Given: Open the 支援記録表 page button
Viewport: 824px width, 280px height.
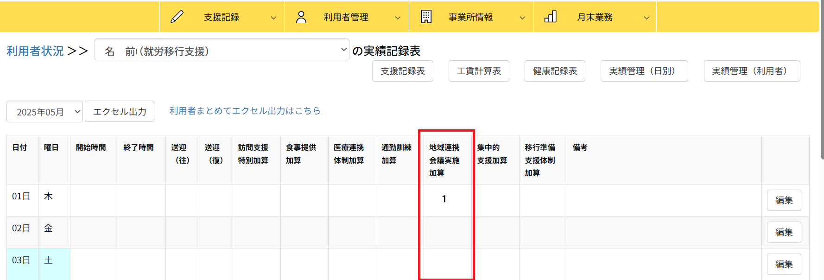Looking at the screenshot, I should tap(402, 71).
